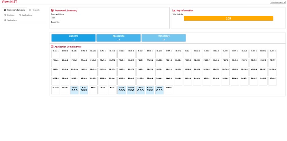This screenshot has height=141, width=287.
Task: Open the RC.CO-2 control tile
Action: pyautogui.click(x=55, y=90)
